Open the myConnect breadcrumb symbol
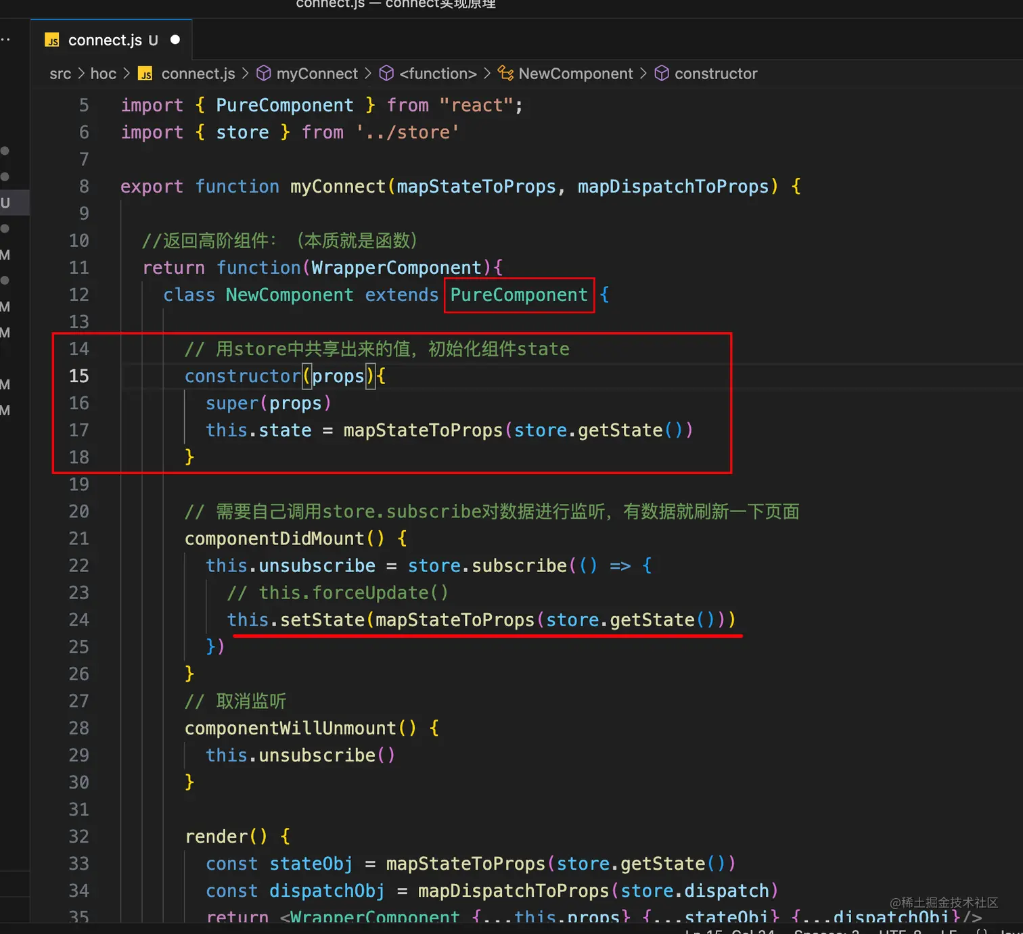 click(317, 74)
